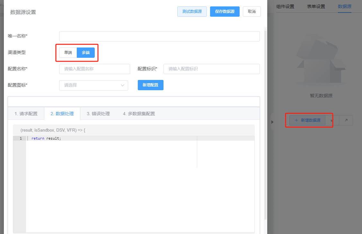Click the 保存数据源 button
The image size is (362, 234).
tap(225, 11)
